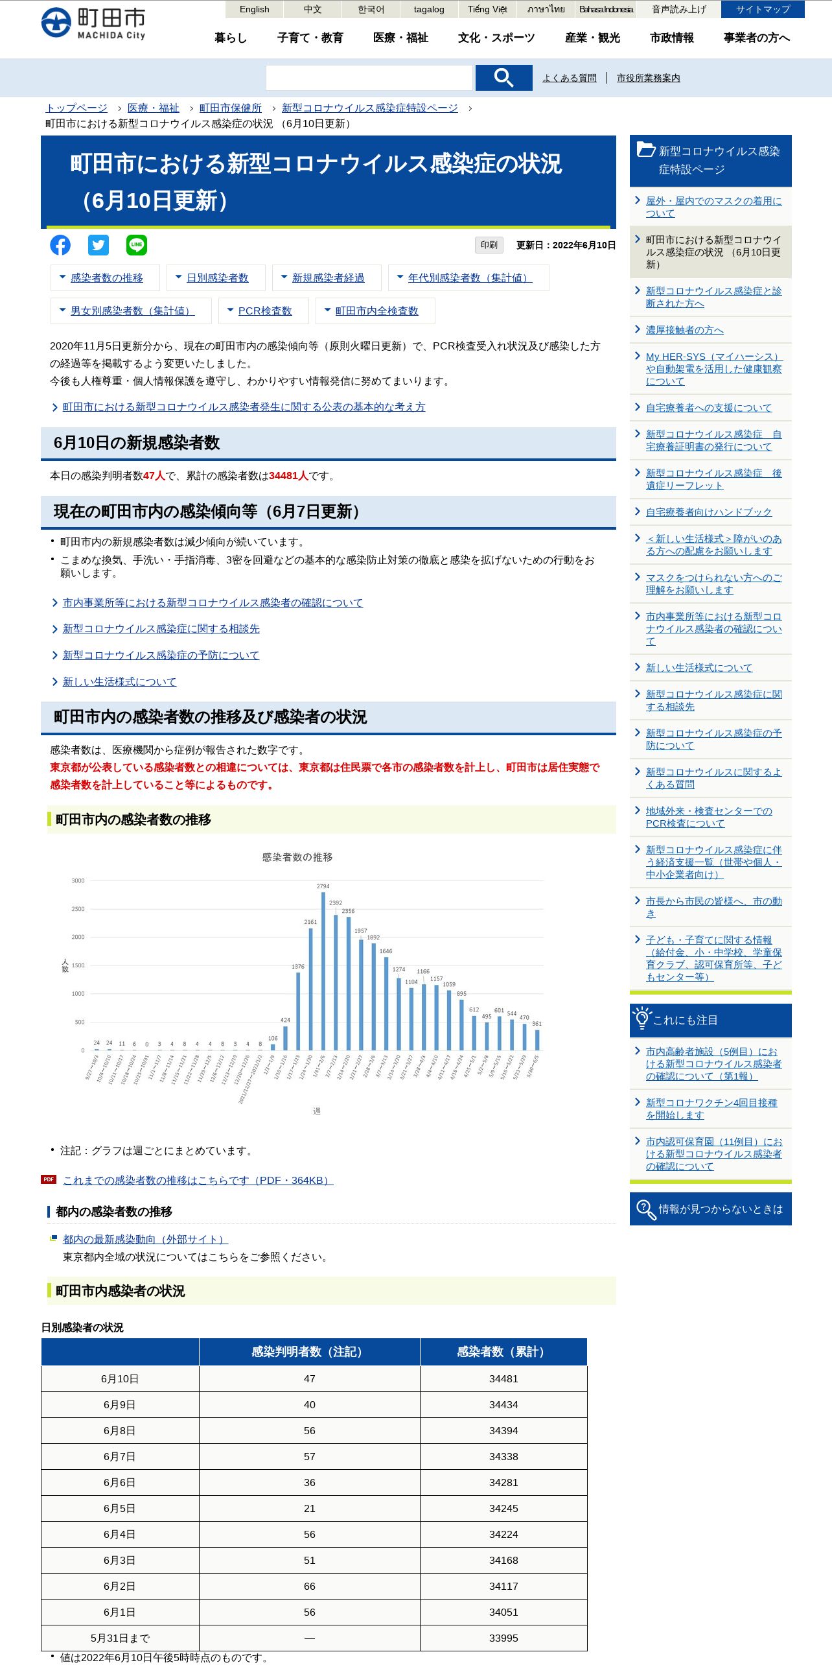Click the Machida City logo
The width and height of the screenshot is (832, 1665).
click(93, 24)
